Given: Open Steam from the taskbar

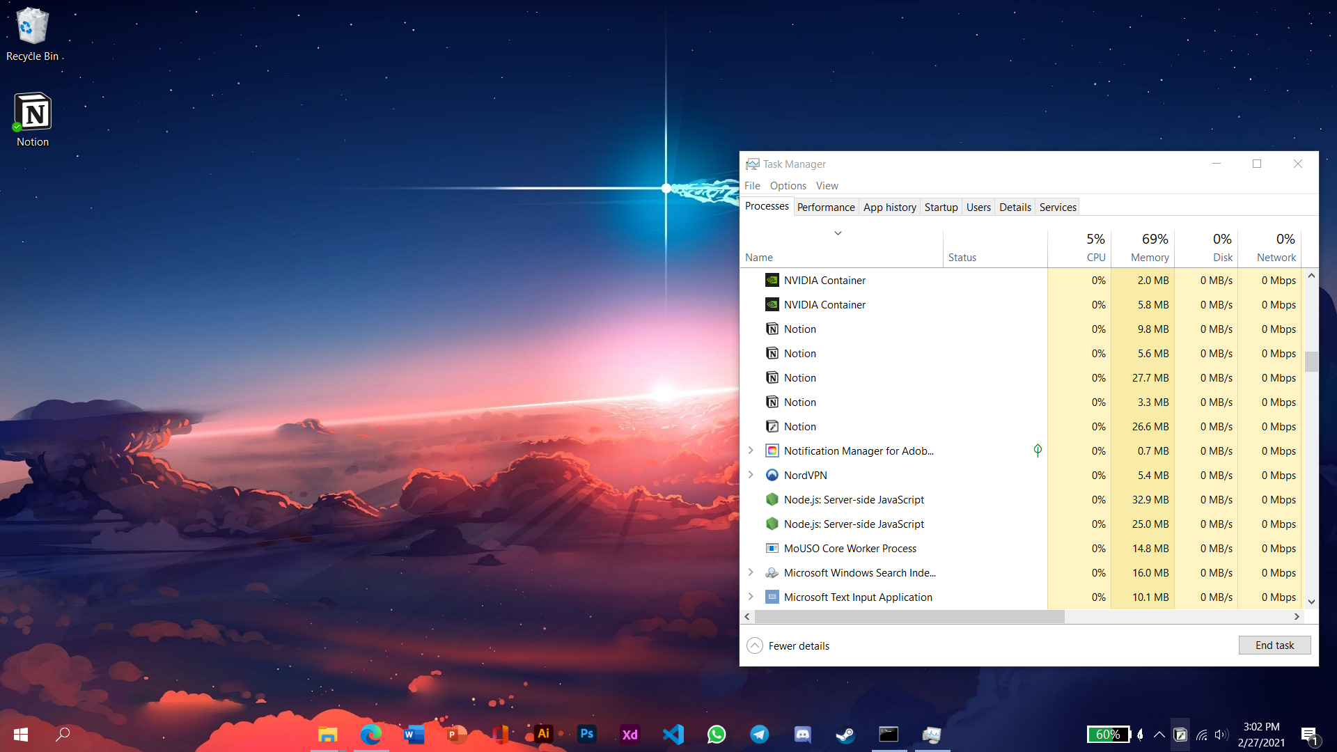Looking at the screenshot, I should click(x=845, y=734).
